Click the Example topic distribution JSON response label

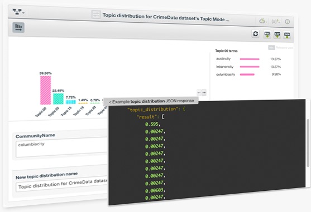click(151, 101)
